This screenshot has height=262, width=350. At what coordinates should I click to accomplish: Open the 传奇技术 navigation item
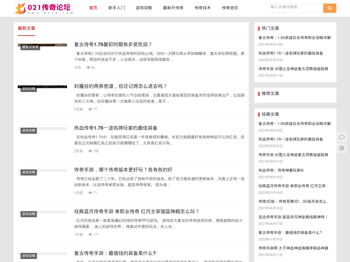[203, 8]
